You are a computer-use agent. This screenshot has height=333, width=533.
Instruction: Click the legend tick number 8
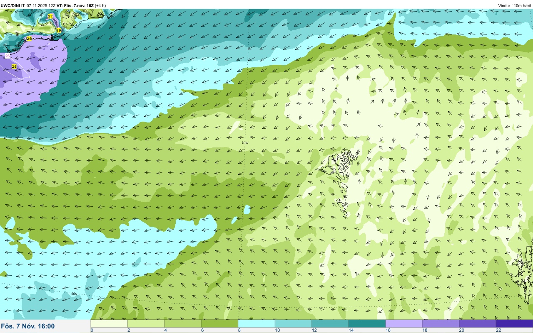click(239, 330)
